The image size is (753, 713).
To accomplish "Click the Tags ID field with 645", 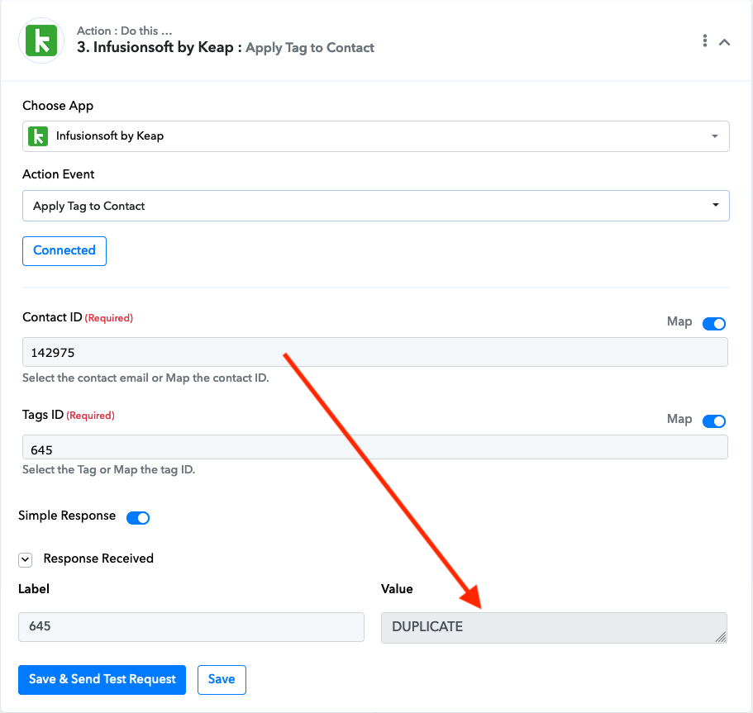I will tap(375, 448).
